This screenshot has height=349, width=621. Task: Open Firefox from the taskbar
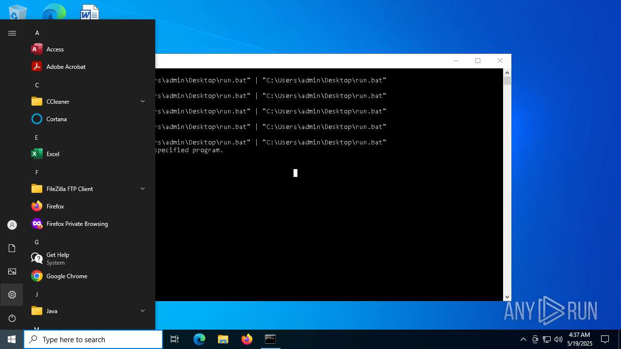point(247,339)
